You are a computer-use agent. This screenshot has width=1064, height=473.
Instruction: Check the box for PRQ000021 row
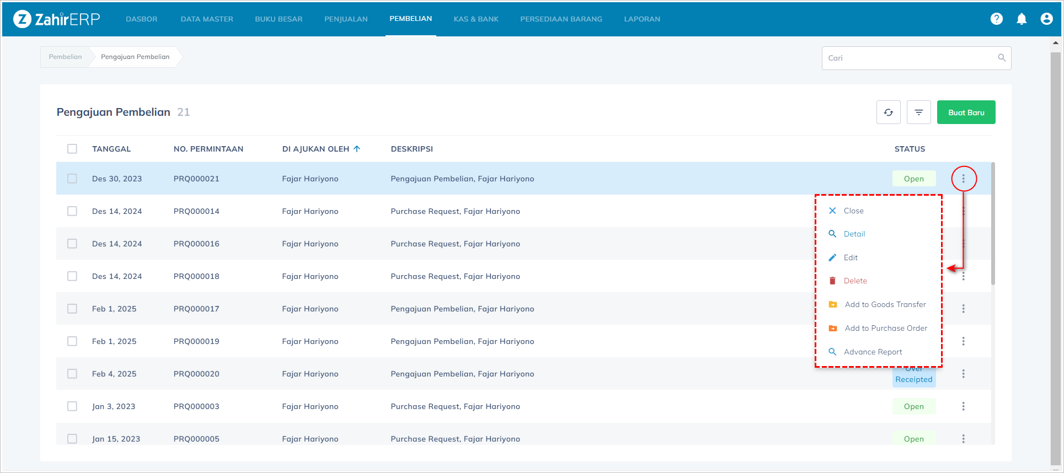72,179
